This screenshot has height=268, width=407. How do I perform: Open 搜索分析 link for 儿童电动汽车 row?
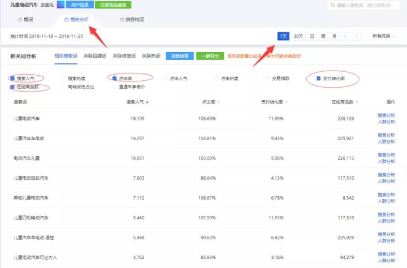point(386,115)
